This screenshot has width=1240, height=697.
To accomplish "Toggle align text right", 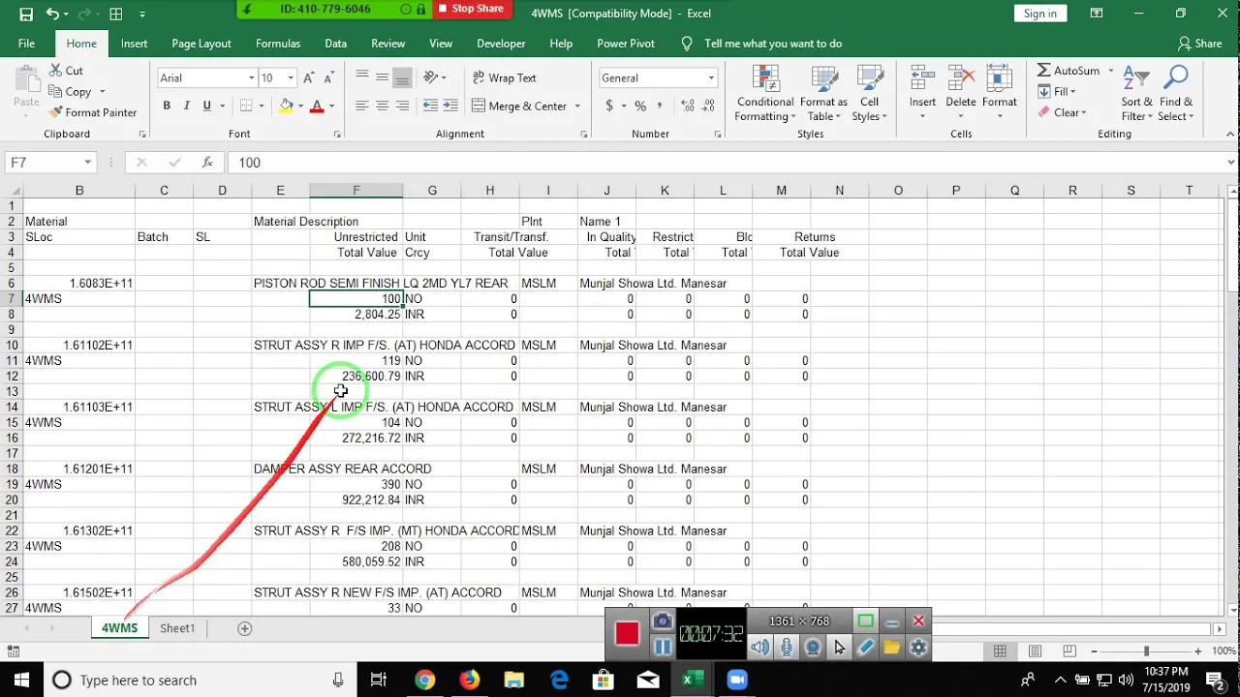I will [402, 106].
